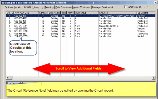The width and height of the screenshot is (158, 99).
Task: Open the Directory tab
Action: click(49, 7)
